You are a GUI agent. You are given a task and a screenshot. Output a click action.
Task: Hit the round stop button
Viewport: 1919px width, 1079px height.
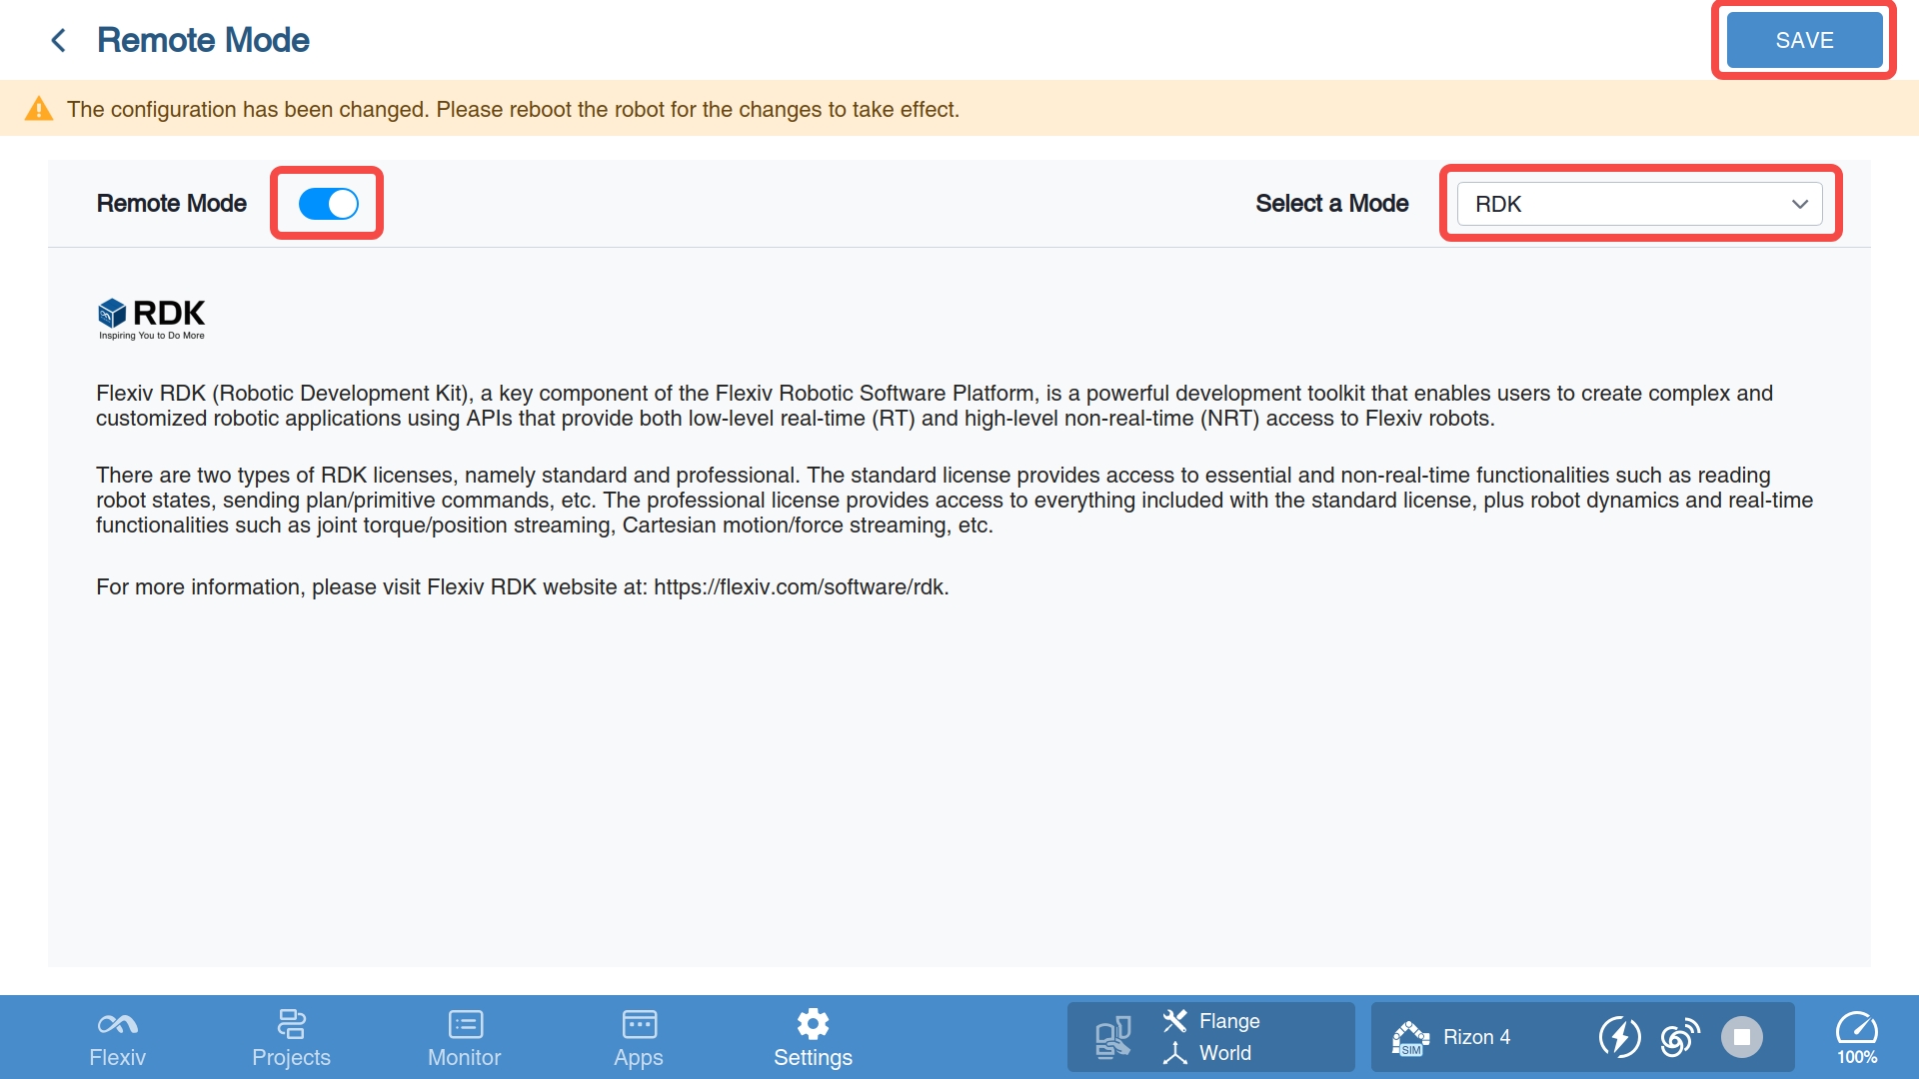pyautogui.click(x=1742, y=1037)
